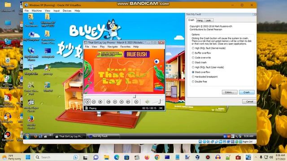
Task: Skip to next track in media player
Action: [x=128, y=102]
